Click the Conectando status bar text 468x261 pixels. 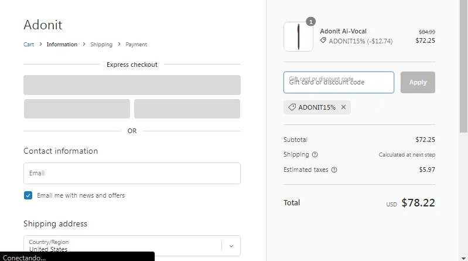[x=24, y=257]
